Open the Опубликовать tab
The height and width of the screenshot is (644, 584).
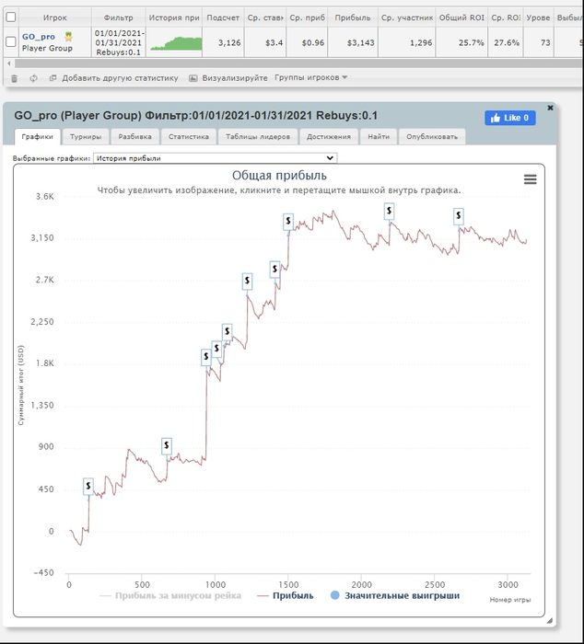[432, 137]
